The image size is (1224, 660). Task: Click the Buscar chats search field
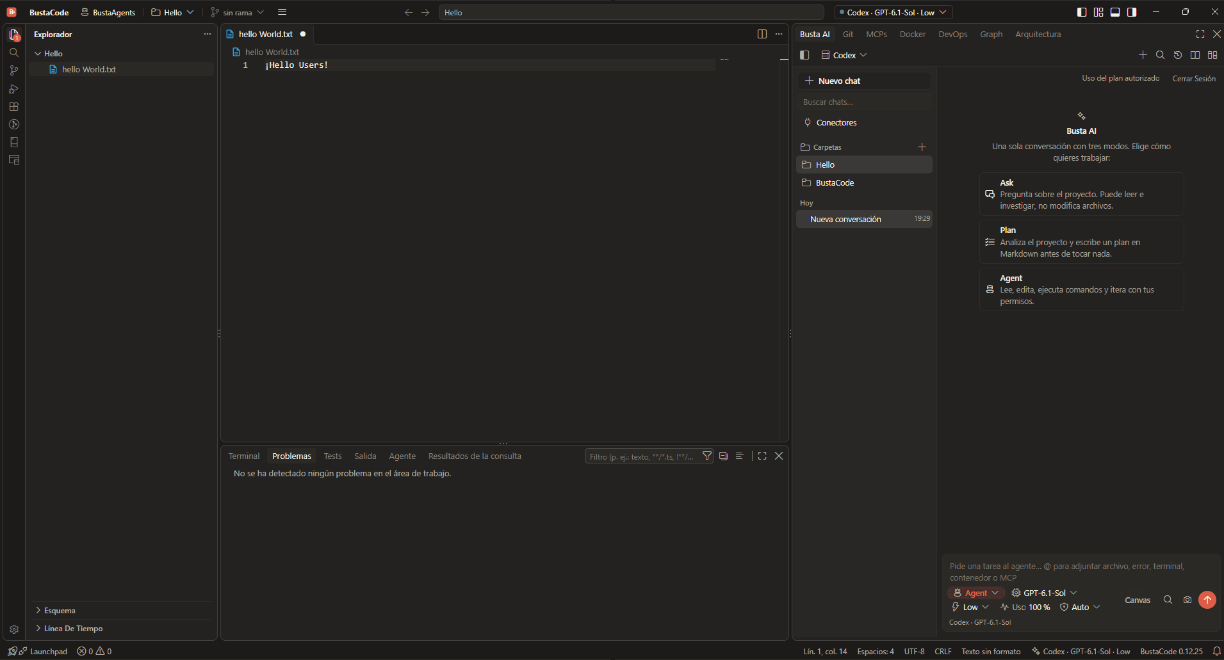click(864, 102)
